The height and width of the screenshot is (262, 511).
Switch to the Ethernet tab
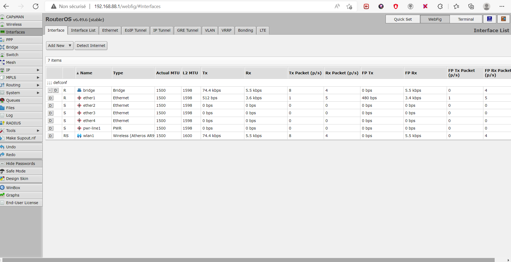pyautogui.click(x=110, y=30)
